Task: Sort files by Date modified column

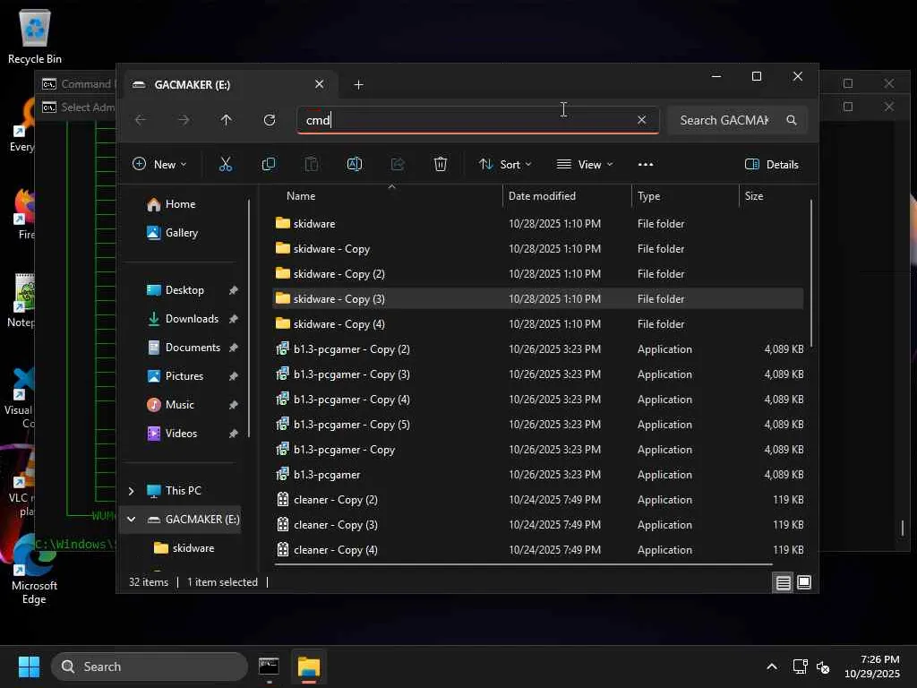Action: coord(542,196)
